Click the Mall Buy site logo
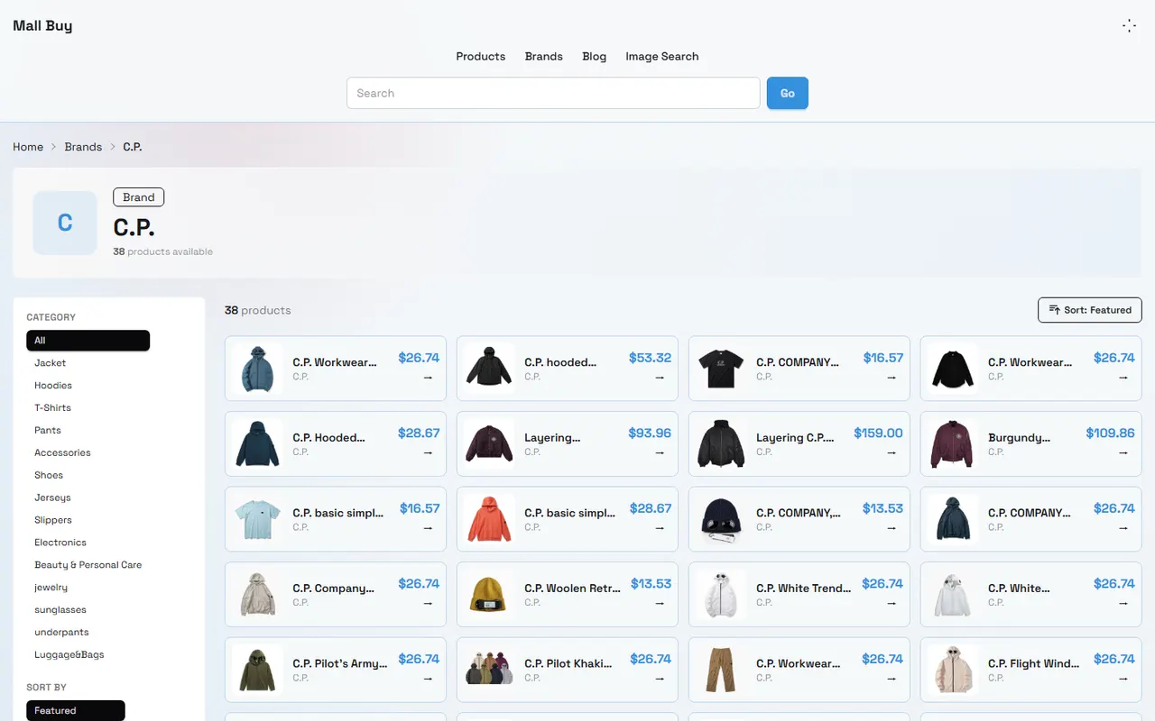 pos(42,25)
